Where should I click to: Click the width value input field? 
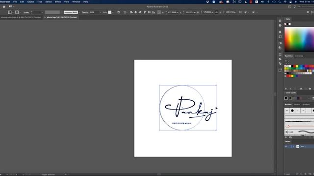pos(208,12)
